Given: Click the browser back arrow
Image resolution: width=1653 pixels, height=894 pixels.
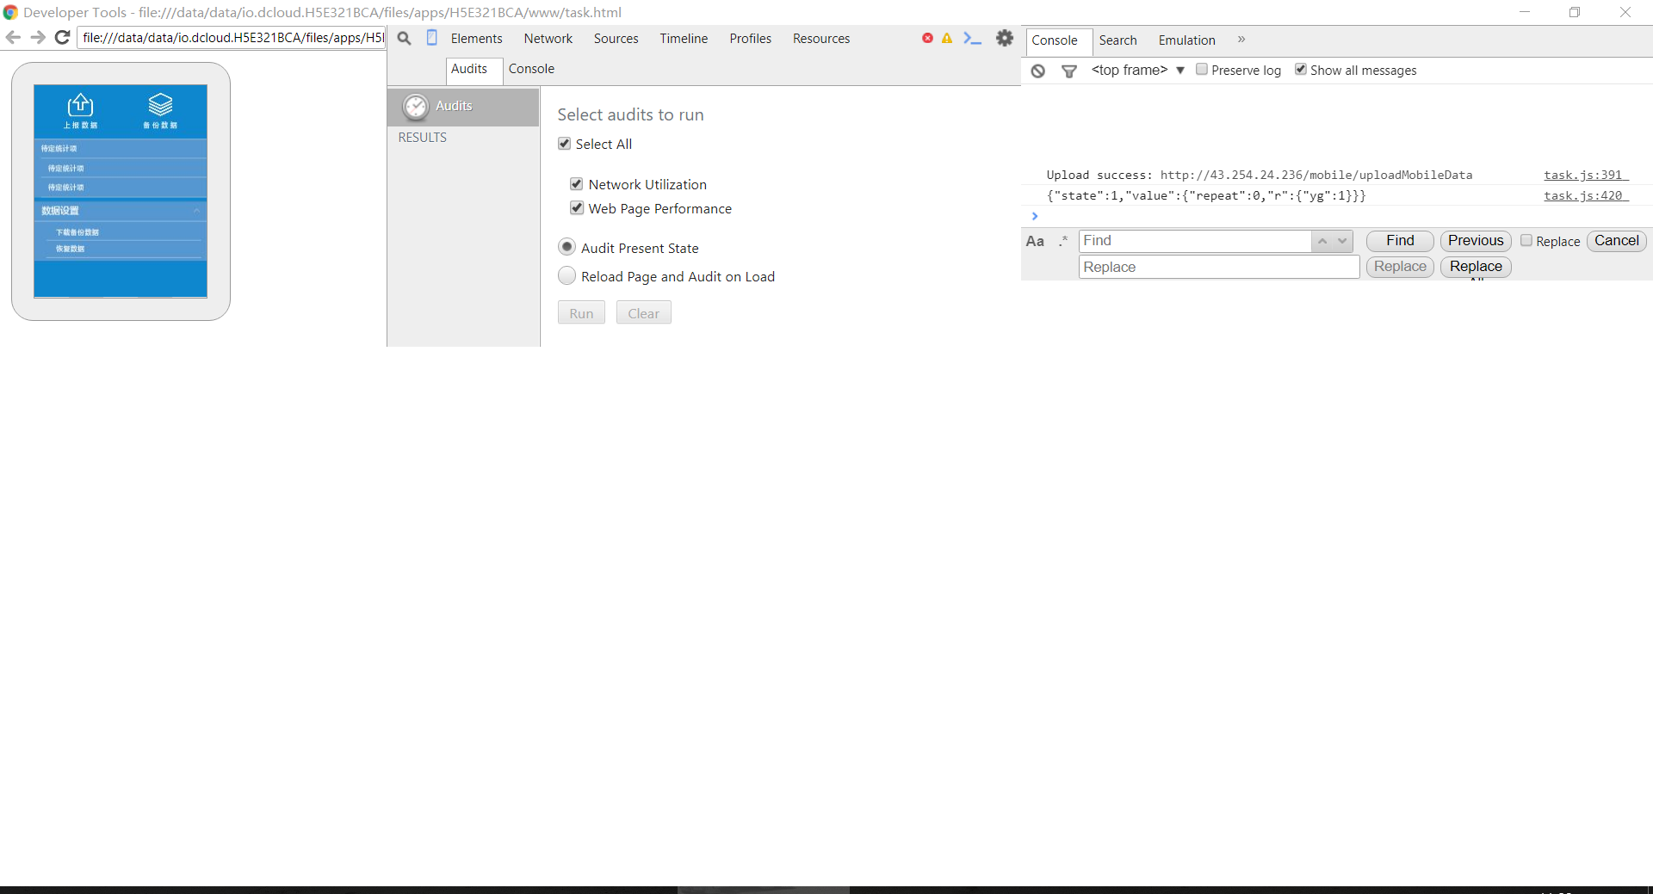Looking at the screenshot, I should pos(13,37).
